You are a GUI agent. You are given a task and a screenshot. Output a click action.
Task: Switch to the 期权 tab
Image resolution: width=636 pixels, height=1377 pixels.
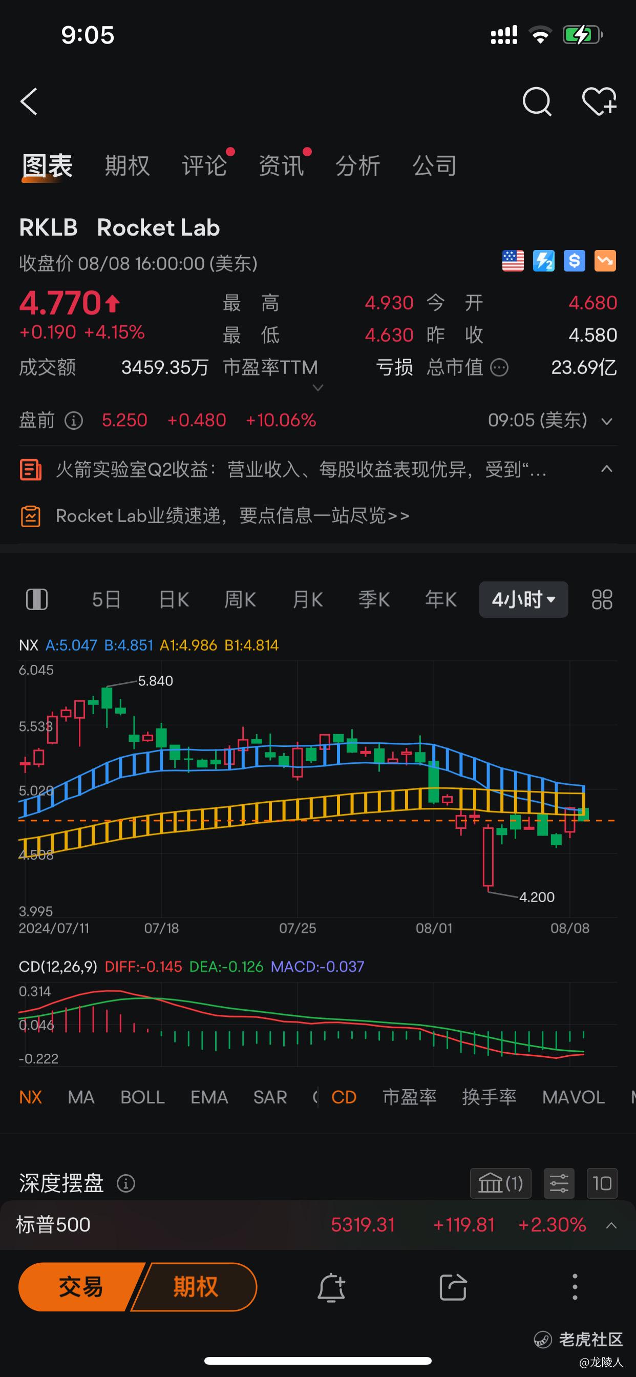[x=127, y=165]
